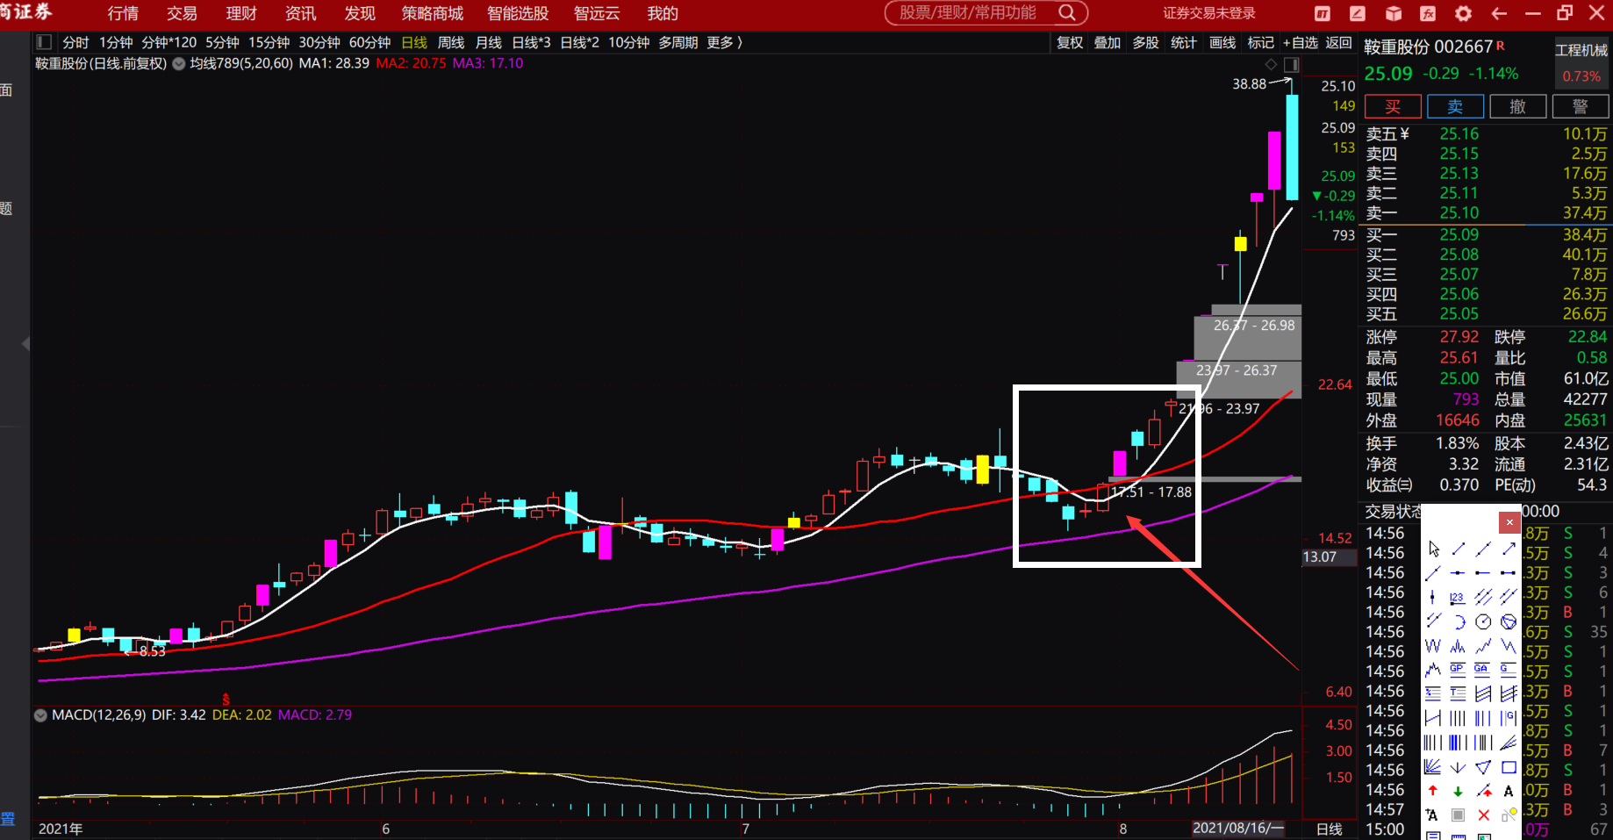
Task: Click the 证券交易未登录 login text
Action: pyautogui.click(x=1209, y=13)
